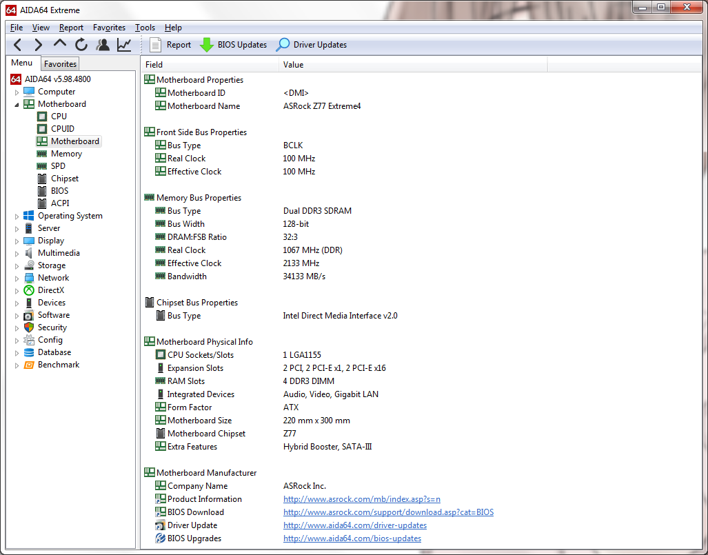
Task: Navigate up one level with the up arrow
Action: coord(59,44)
